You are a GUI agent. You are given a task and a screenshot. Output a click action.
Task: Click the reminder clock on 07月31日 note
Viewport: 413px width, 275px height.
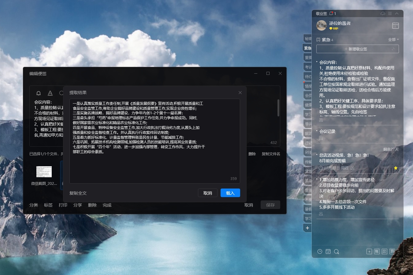(321, 168)
